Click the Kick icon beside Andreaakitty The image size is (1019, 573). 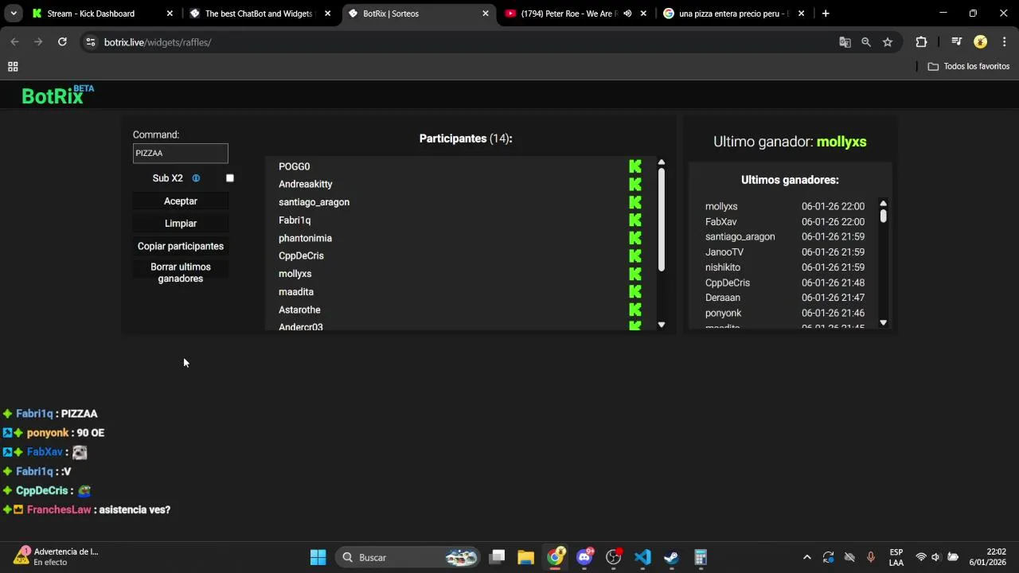(x=635, y=184)
